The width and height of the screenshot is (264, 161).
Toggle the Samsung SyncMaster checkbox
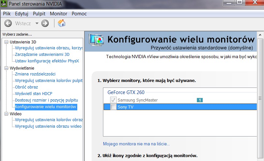click(x=113, y=100)
